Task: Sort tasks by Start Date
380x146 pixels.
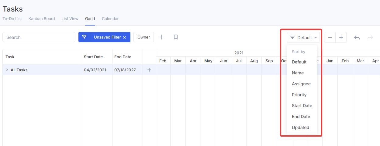Action: (302, 106)
